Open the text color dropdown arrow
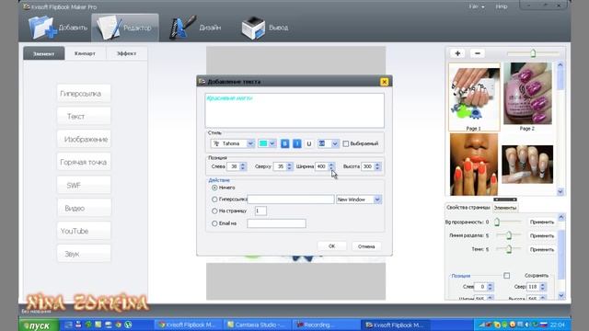The height and width of the screenshot is (331, 589). 272,143
